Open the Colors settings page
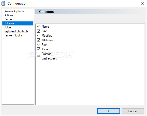Viewport: 147px width, 116px height. pos(7,27)
